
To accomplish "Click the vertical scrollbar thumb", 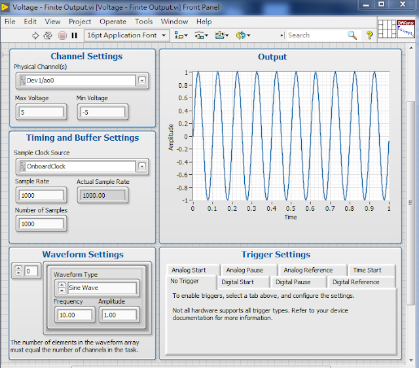I will (x=410, y=202).
